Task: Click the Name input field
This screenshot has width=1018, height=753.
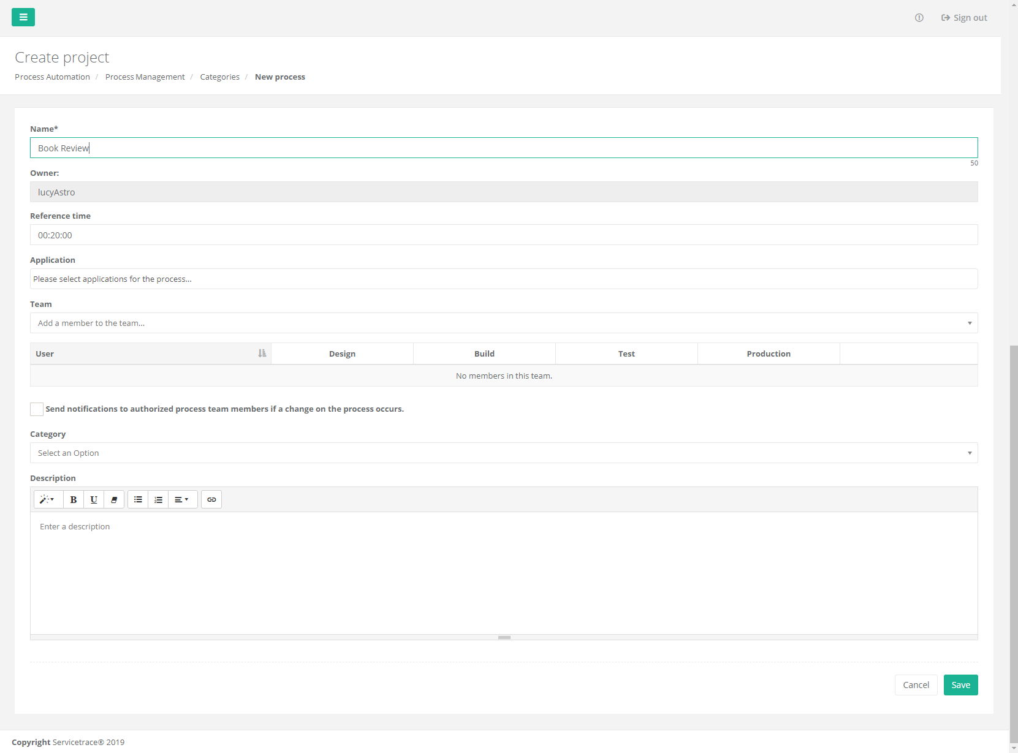Action: pyautogui.click(x=504, y=148)
